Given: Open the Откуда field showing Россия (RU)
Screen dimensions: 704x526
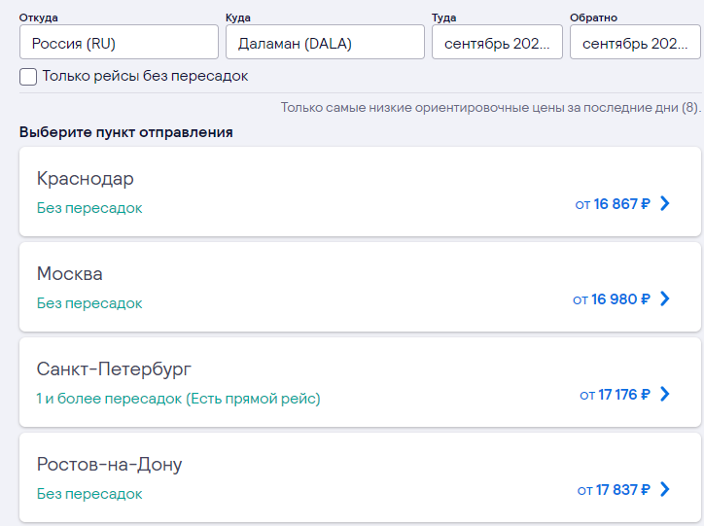Looking at the screenshot, I should pyautogui.click(x=119, y=42).
